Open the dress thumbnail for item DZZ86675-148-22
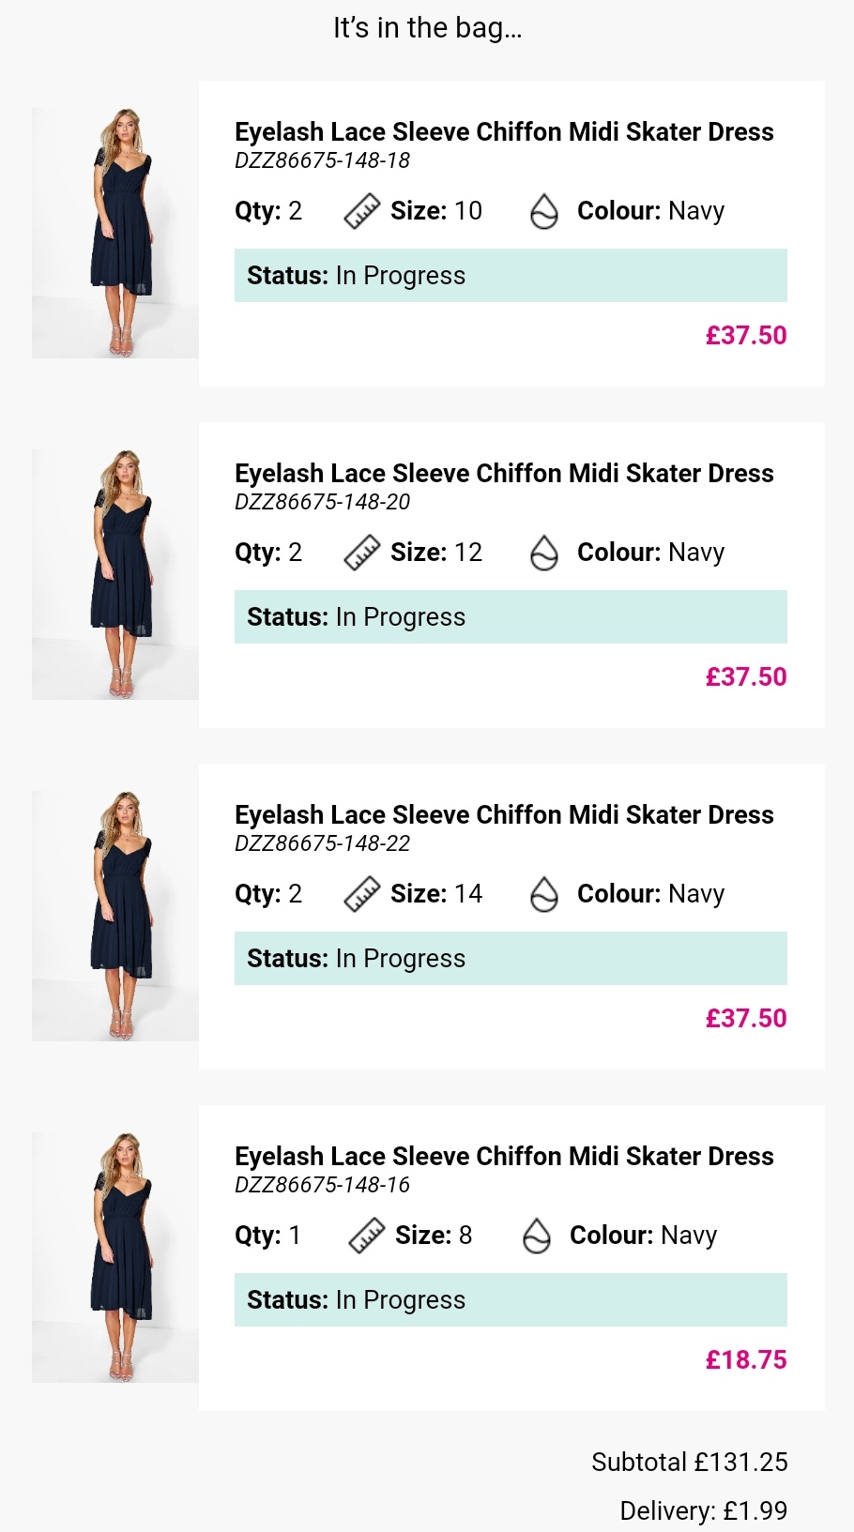The image size is (854, 1532). (x=115, y=916)
